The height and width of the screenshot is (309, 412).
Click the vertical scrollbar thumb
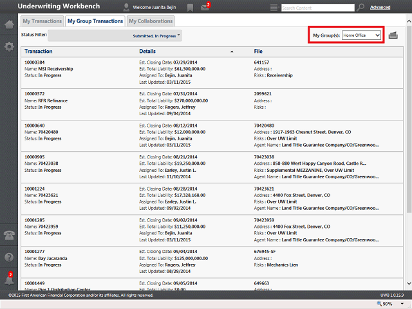tap(409, 118)
